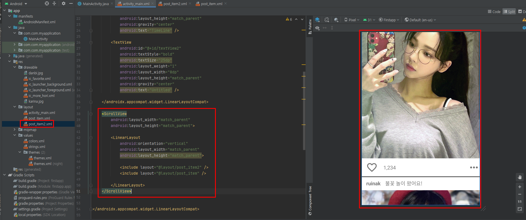Collapse the drawable folder

point(15,67)
